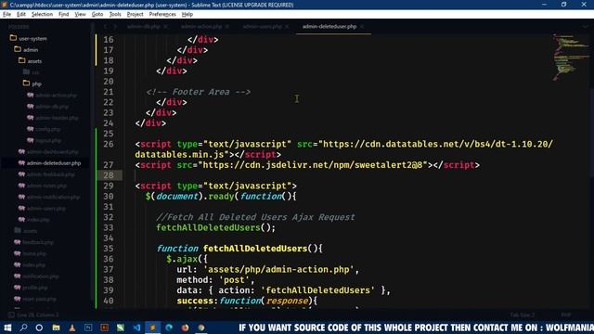Select admin-deleteduser.php in the sidebar

click(54, 163)
